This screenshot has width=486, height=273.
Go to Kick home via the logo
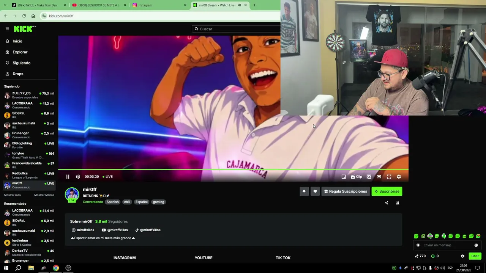[x=25, y=29]
